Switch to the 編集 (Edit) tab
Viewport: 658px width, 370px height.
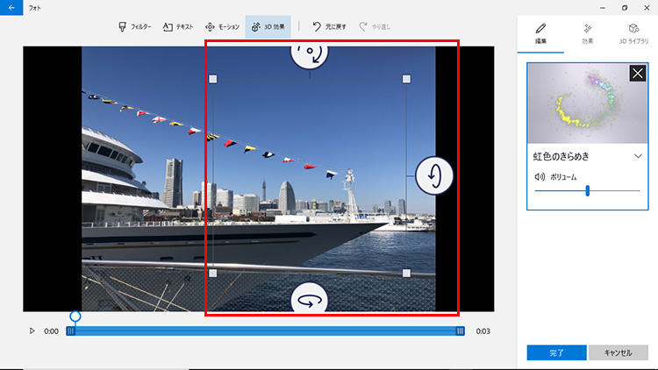pyautogui.click(x=540, y=33)
